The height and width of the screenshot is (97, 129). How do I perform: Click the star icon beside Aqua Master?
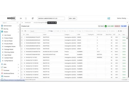point(3,55)
